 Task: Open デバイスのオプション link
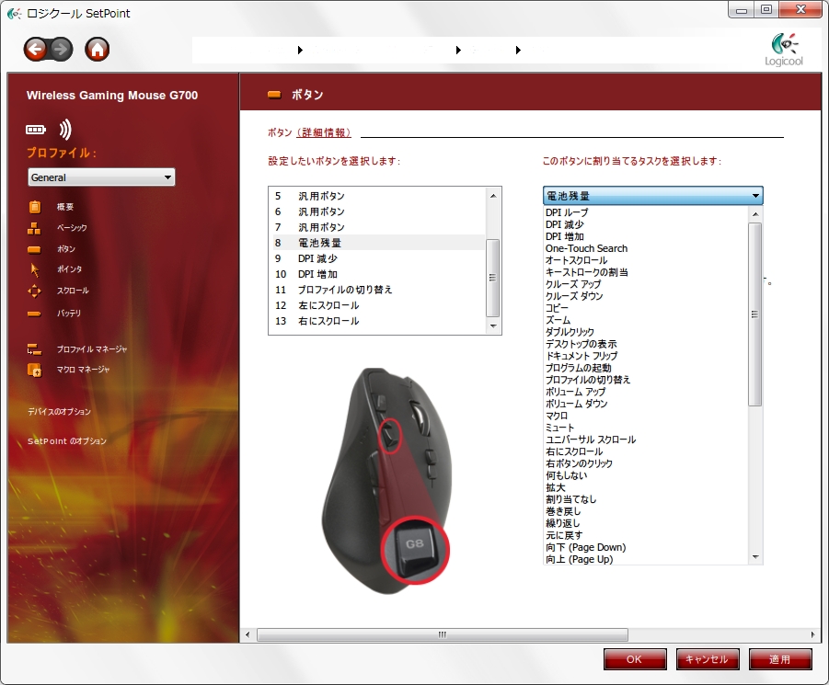pos(59,411)
